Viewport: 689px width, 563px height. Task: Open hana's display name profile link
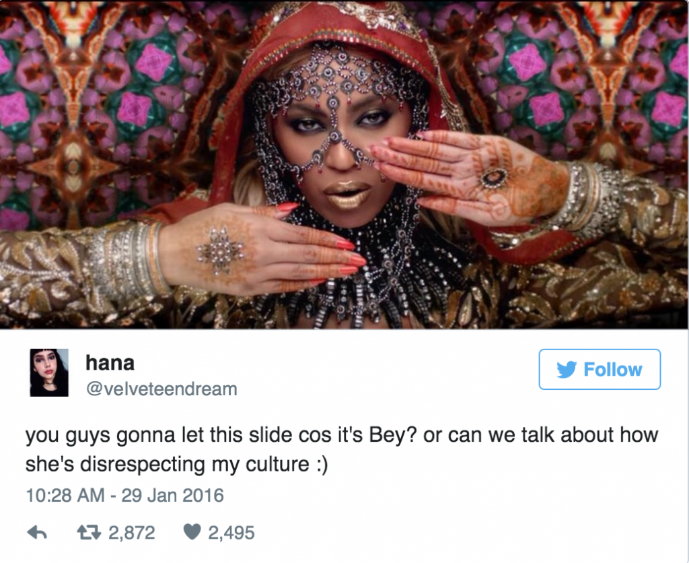tap(110, 363)
